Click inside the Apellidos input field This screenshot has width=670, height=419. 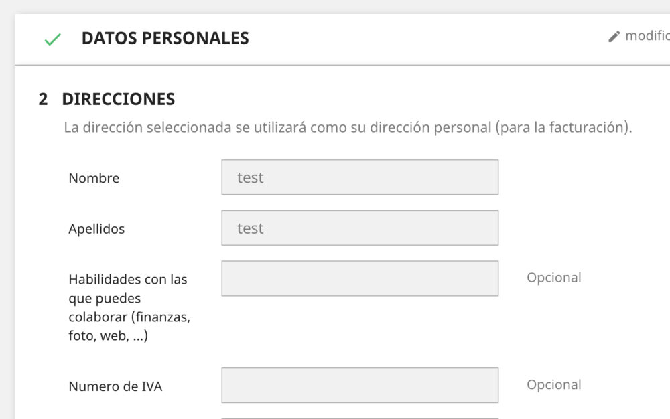pyautogui.click(x=360, y=228)
